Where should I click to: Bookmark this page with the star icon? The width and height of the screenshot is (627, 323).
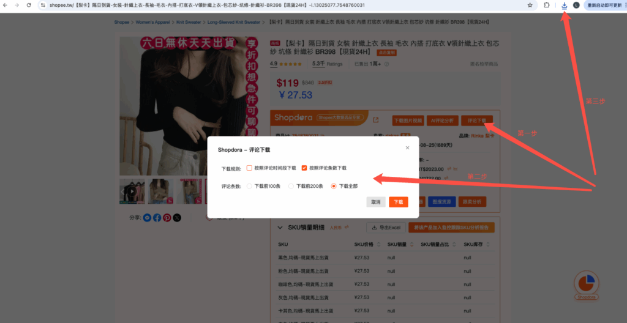[x=530, y=6]
